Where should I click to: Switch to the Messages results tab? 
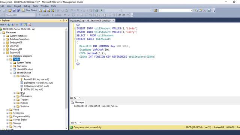tap(78, 102)
